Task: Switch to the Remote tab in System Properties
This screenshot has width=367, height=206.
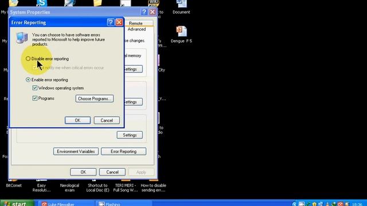Action: (x=136, y=23)
